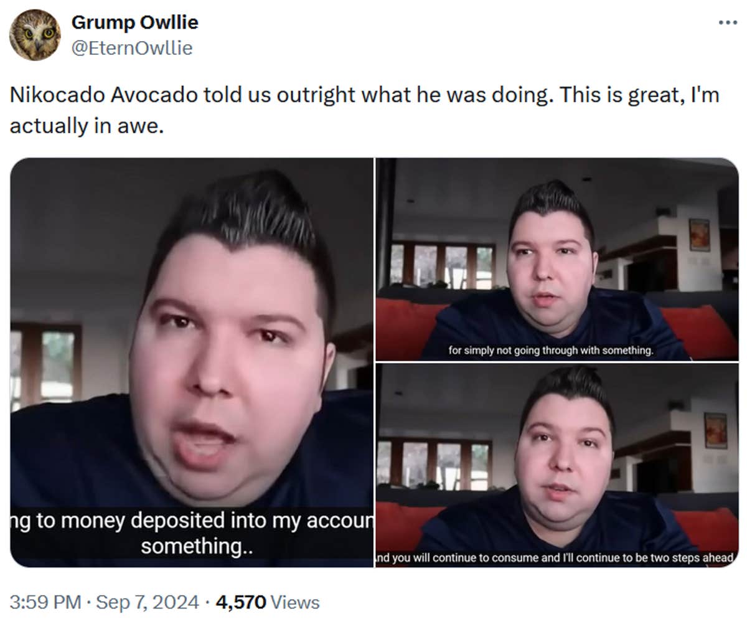Open the top-right image with kitchen background
The height and width of the screenshot is (619, 747).
click(x=557, y=259)
